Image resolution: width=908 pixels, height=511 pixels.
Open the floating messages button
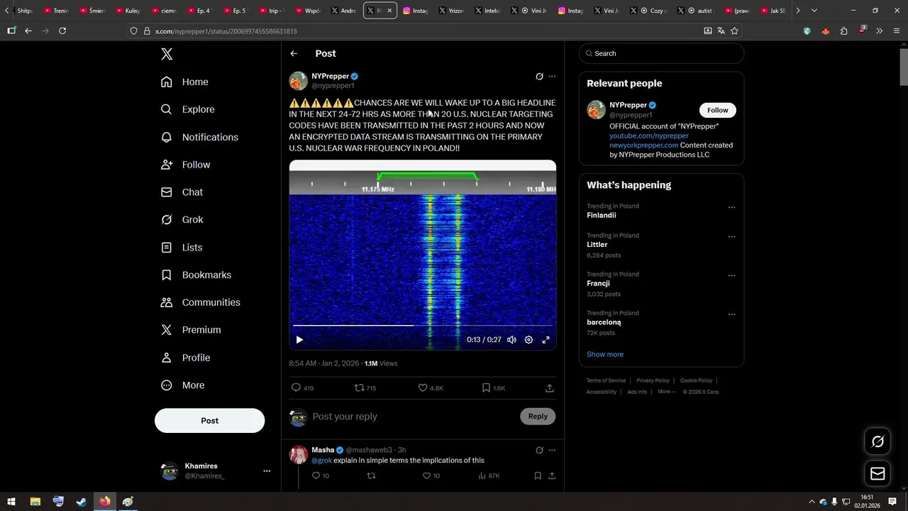(877, 474)
